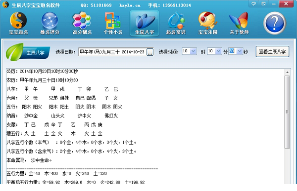Click the scrollbar up arrow
Viewport: 297px width, 191px height.
coord(287,73)
